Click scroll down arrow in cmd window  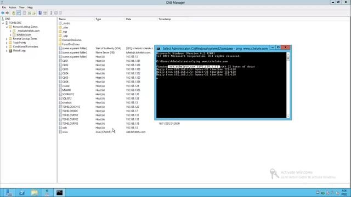(288, 117)
